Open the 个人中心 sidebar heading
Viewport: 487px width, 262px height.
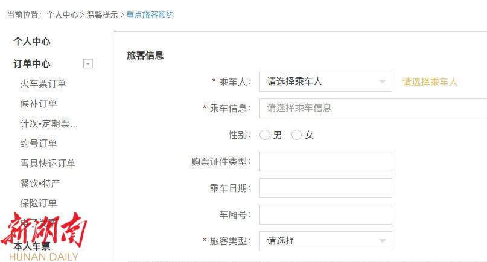pyautogui.click(x=32, y=42)
